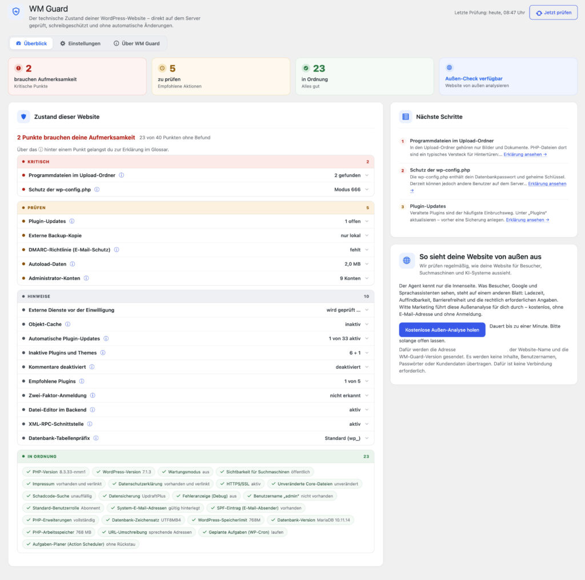Switch to the Überblick tab
Image resolution: width=585 pixels, height=580 pixels.
[31, 43]
